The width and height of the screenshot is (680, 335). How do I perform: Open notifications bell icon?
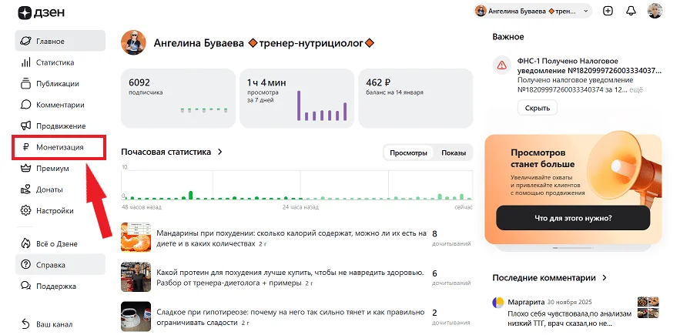pyautogui.click(x=631, y=12)
